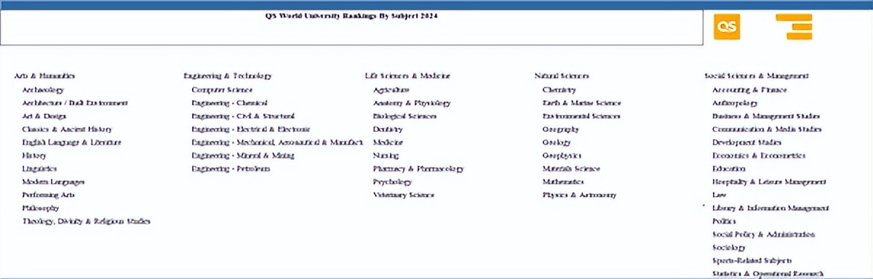873x279 pixels.
Task: Open Physics & Astronomy link
Action: pyautogui.click(x=579, y=195)
